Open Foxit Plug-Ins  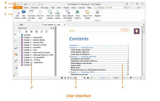pos(78,15)
